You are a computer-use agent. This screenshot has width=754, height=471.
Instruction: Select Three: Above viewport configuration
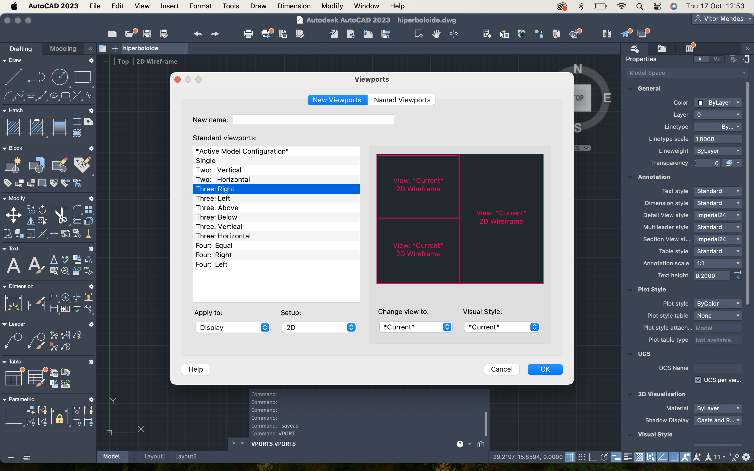click(x=276, y=208)
